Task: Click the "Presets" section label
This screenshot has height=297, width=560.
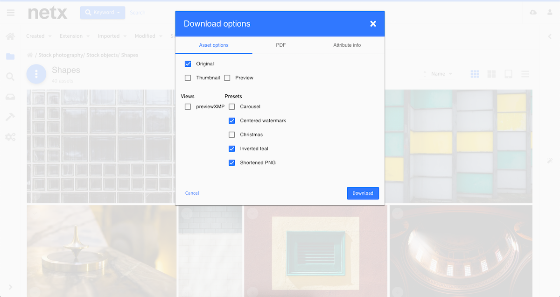Action: click(x=233, y=96)
